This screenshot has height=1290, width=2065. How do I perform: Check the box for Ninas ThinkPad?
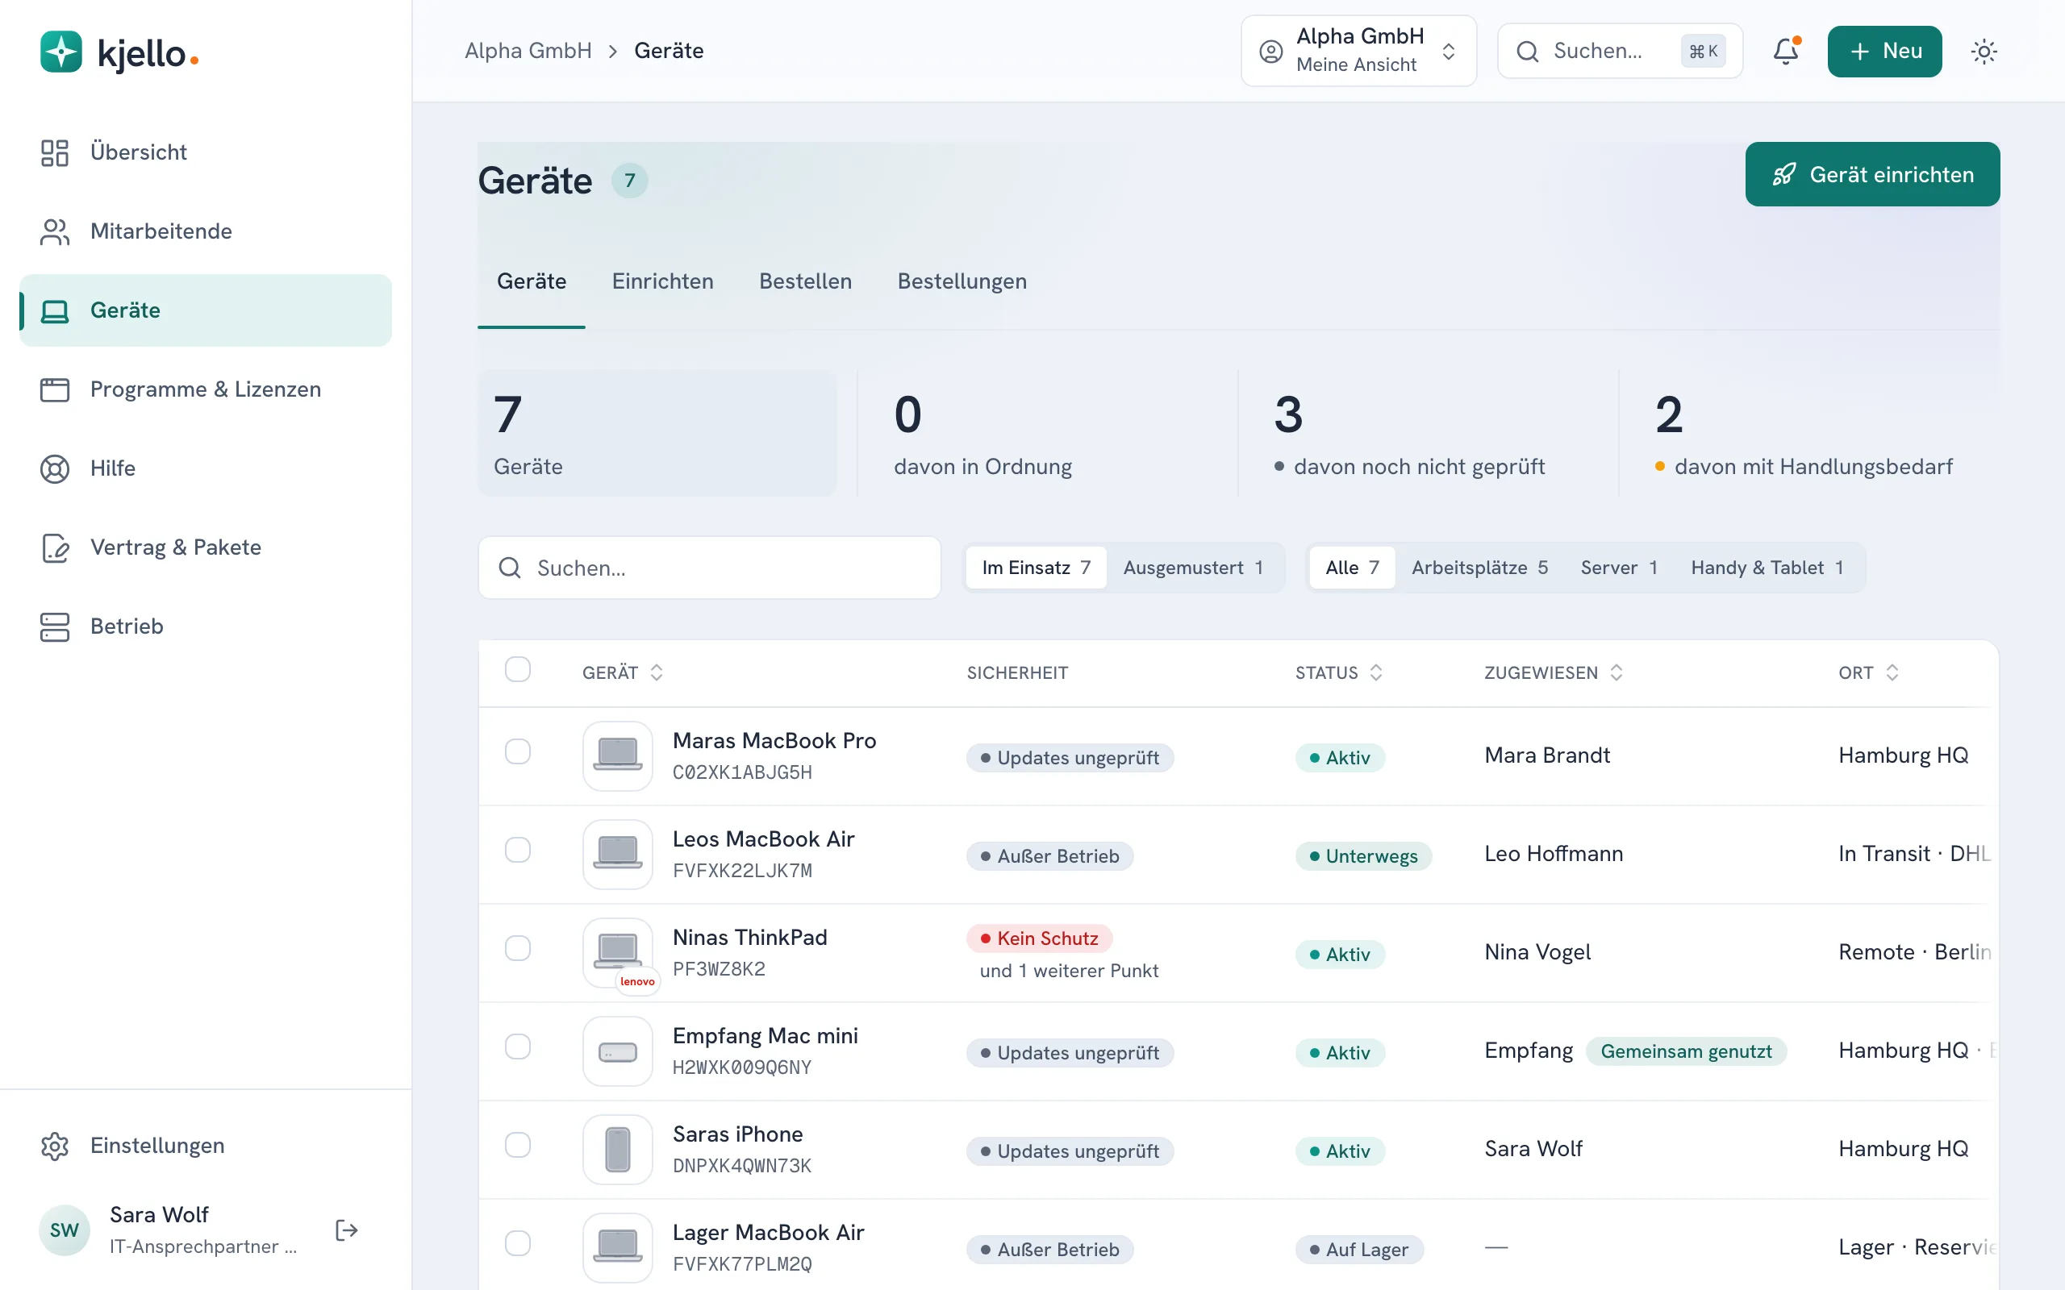pyautogui.click(x=518, y=948)
